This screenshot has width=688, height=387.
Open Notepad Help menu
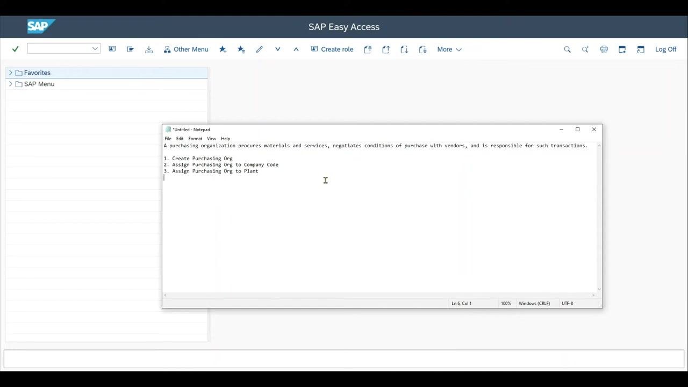click(225, 139)
